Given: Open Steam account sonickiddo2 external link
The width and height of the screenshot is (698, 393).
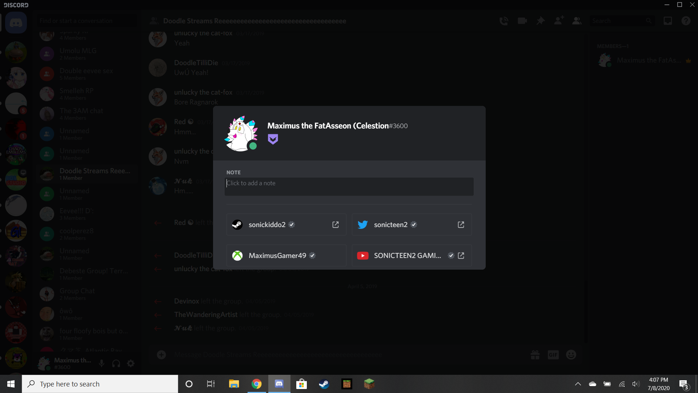Looking at the screenshot, I should [336, 225].
